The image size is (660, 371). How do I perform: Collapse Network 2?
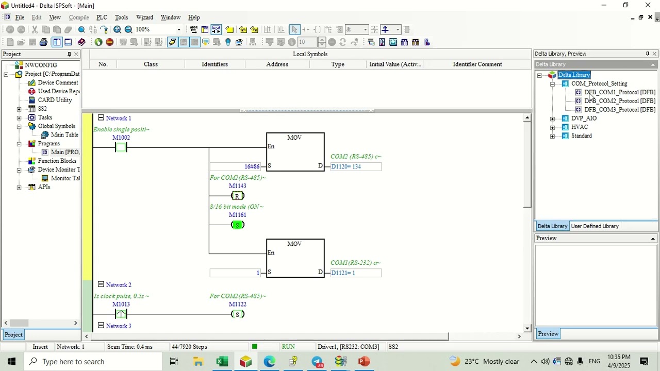tap(101, 284)
